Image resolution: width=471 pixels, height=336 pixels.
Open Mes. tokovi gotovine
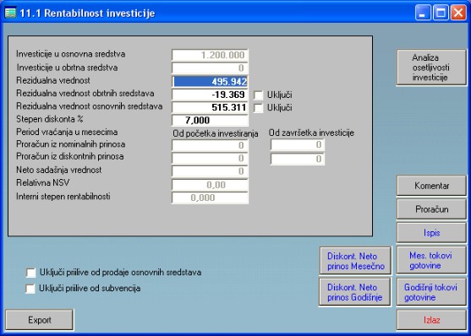[431, 260]
